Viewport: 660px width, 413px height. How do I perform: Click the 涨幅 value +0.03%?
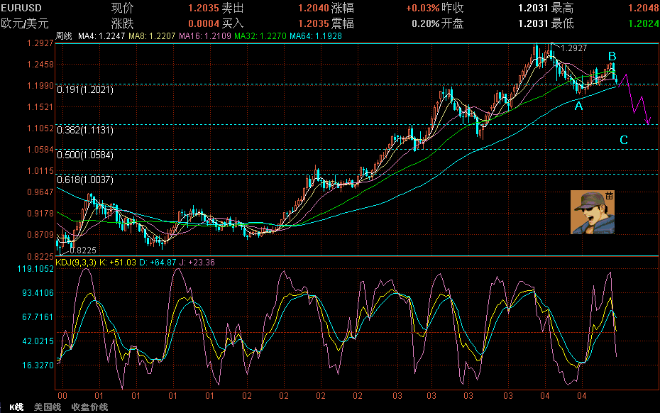tap(422, 8)
